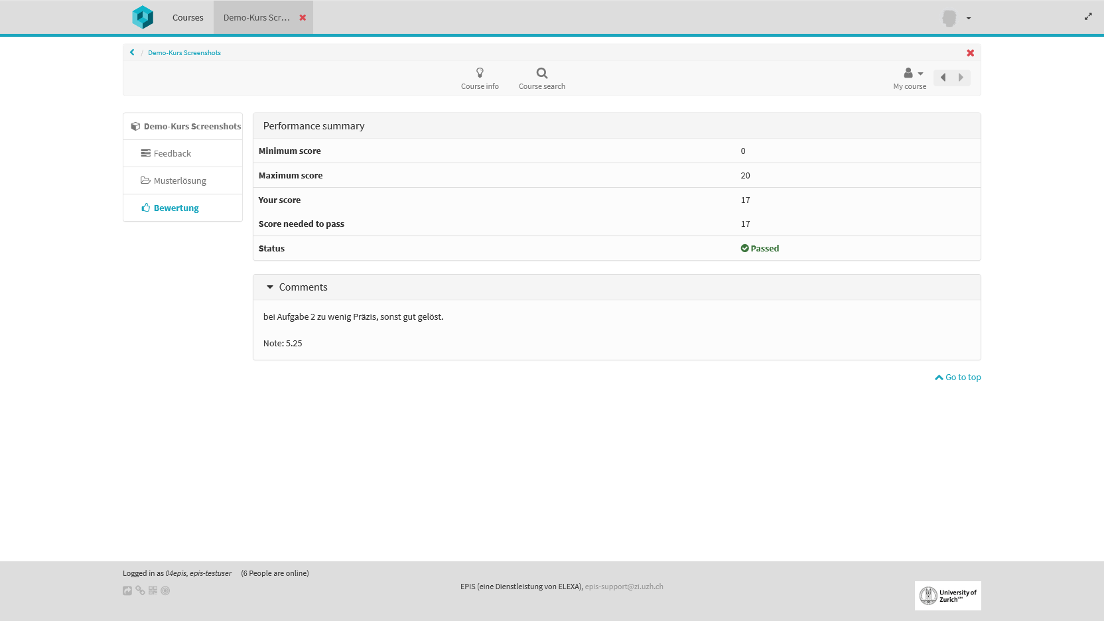Close the Demo-Kurs Scr... tab

pos(303,18)
